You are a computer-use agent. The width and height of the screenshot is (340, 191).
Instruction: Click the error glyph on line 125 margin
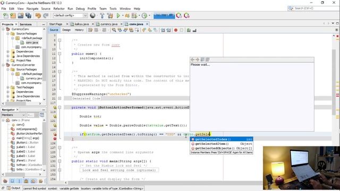pyautogui.click(x=55, y=138)
